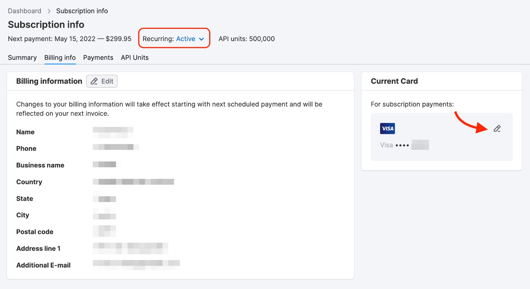Image resolution: width=530 pixels, height=289 pixels.
Task: Switch to the API Units tab
Action: 134,58
